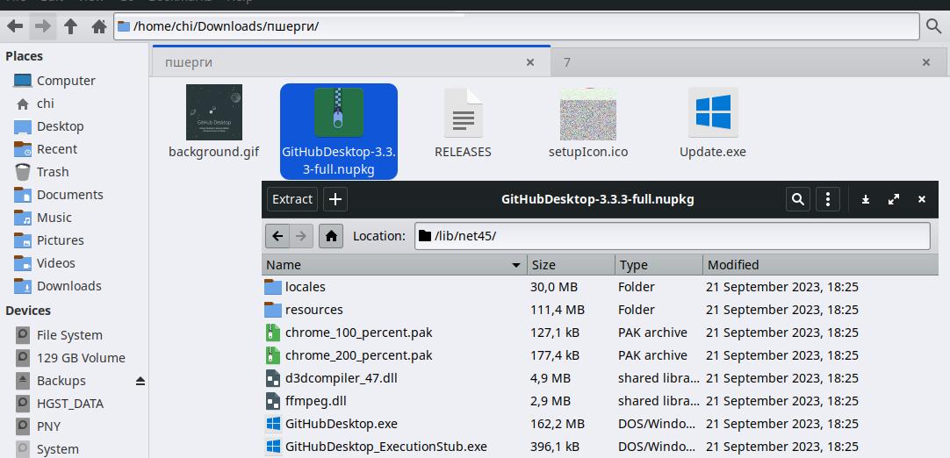Go to archive root home button
This screenshot has width=950, height=458.
coord(331,236)
